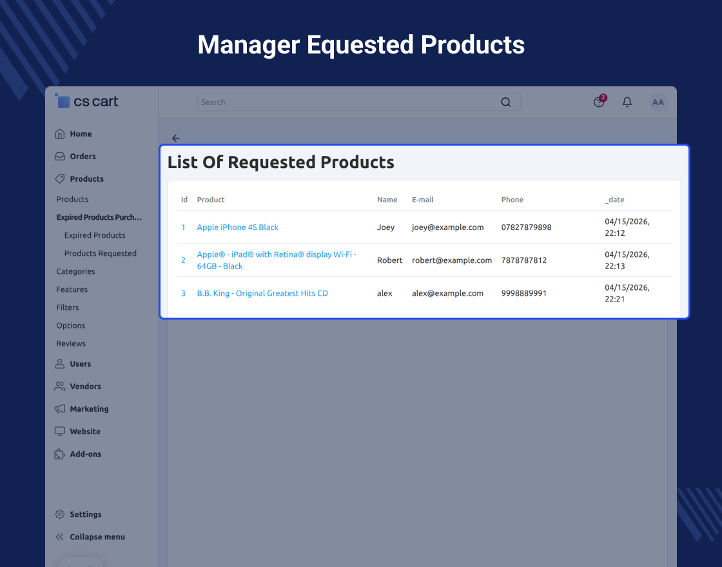Open the Products Requested submenu item
The width and height of the screenshot is (722, 567).
click(x=101, y=253)
